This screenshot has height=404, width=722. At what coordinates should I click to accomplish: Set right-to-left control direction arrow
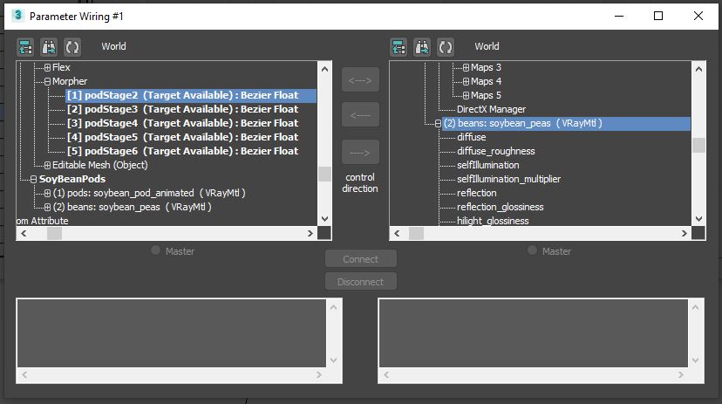(360, 114)
